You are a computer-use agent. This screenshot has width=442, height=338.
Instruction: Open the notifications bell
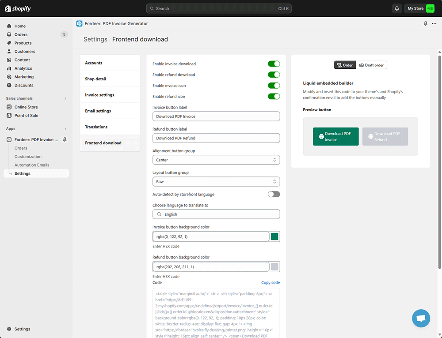(x=396, y=8)
